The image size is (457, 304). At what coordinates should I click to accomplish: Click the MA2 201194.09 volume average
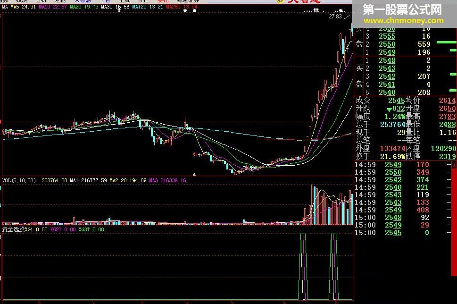click(128, 180)
